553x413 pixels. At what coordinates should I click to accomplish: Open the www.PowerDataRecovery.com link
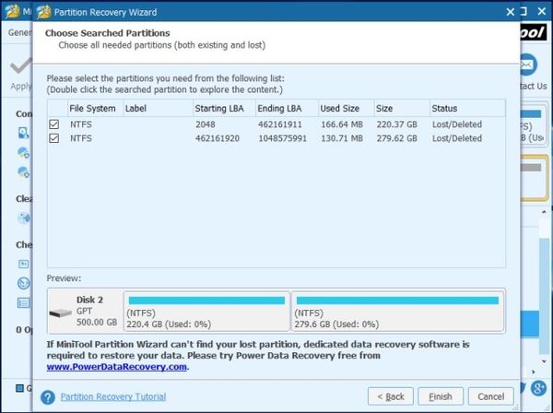pyautogui.click(x=116, y=366)
